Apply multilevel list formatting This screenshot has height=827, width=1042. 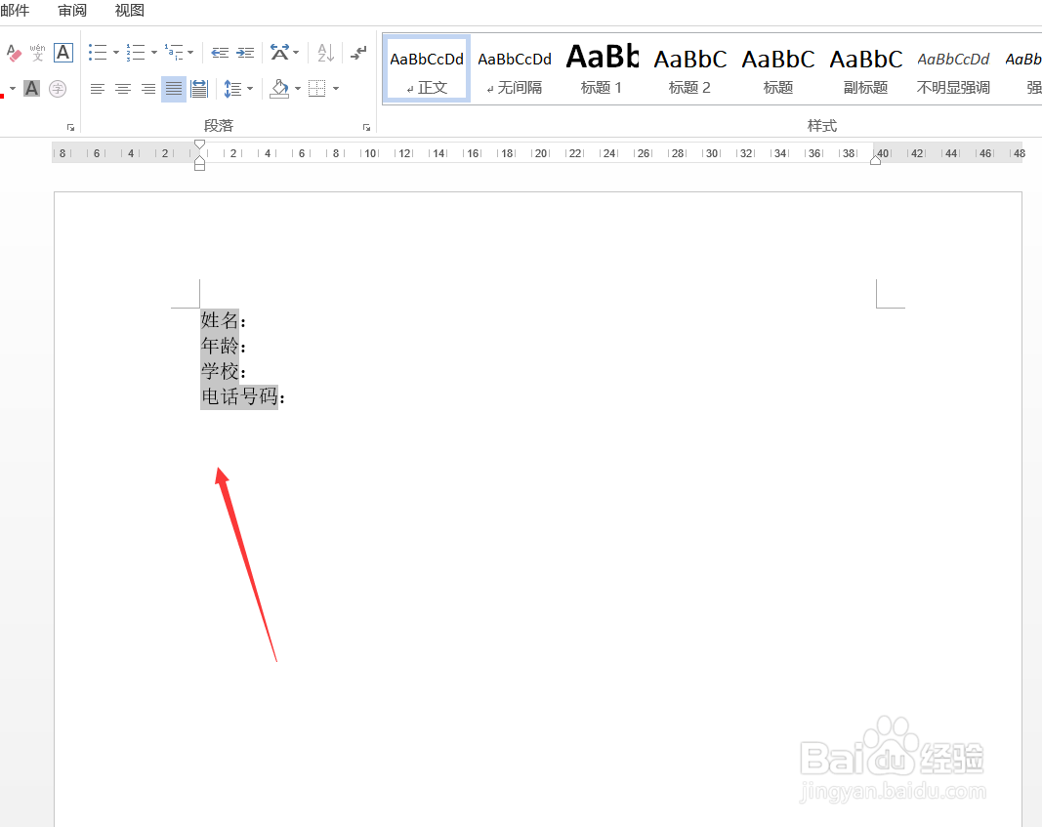click(x=174, y=53)
